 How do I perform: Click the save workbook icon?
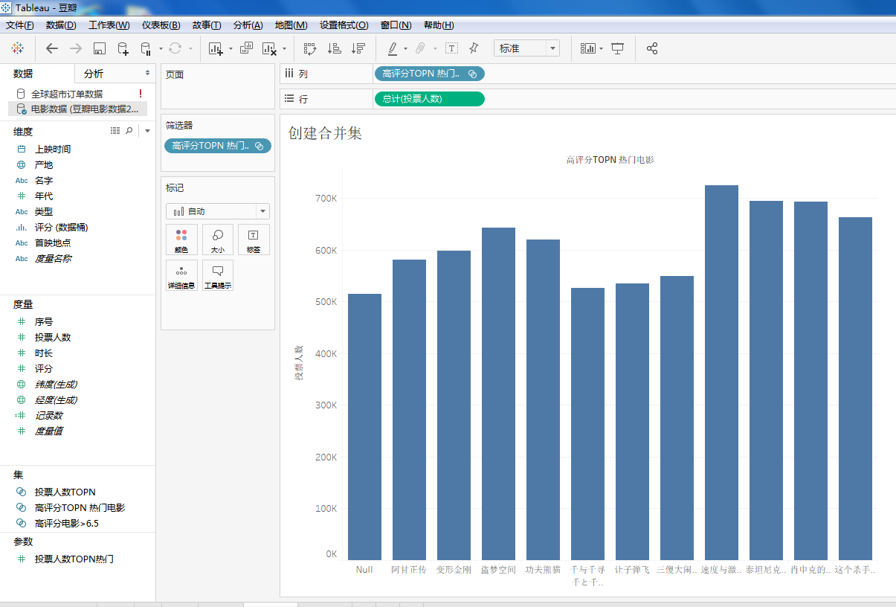pyautogui.click(x=99, y=48)
